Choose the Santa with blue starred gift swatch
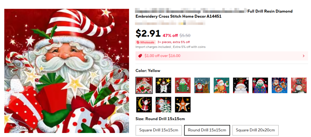 tap(260, 85)
